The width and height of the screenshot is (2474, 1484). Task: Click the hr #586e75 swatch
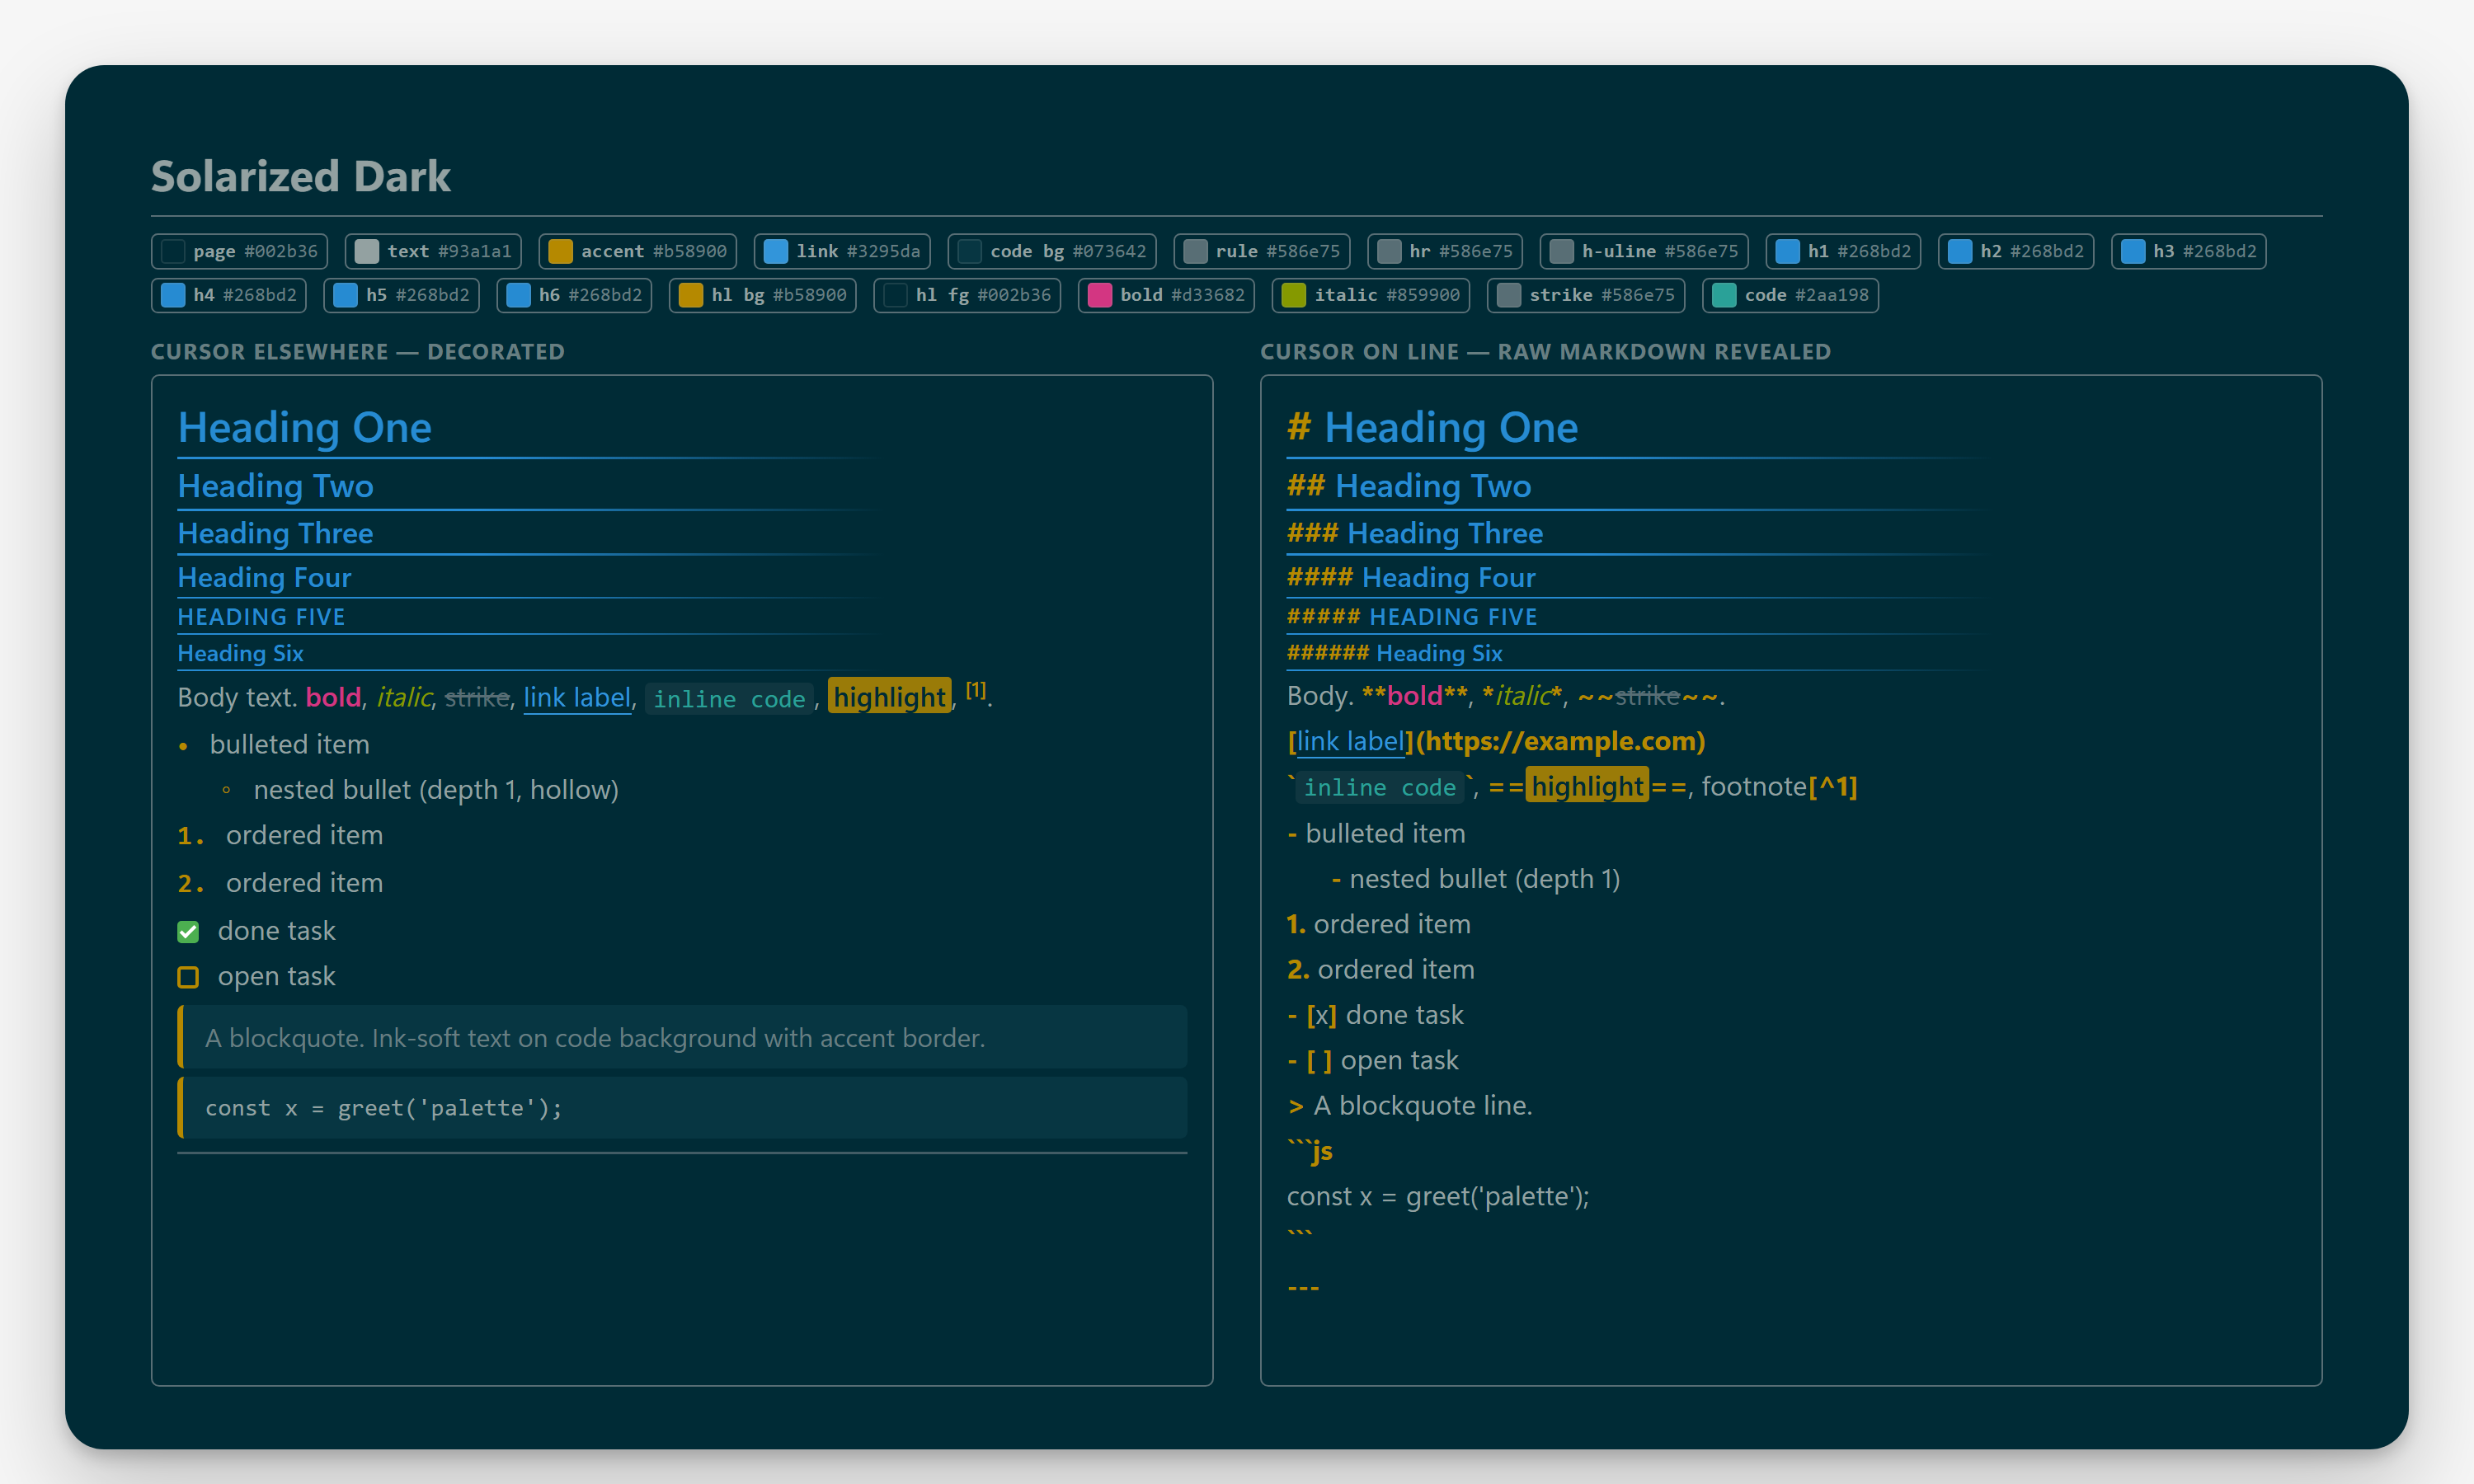[1445, 251]
